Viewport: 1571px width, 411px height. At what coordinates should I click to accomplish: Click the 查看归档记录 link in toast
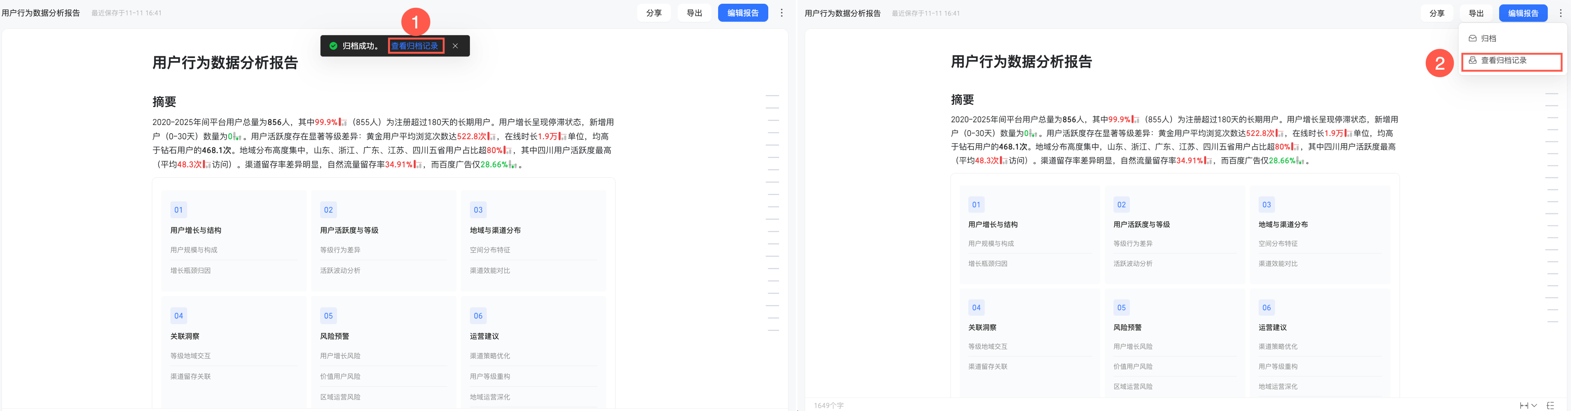click(415, 46)
